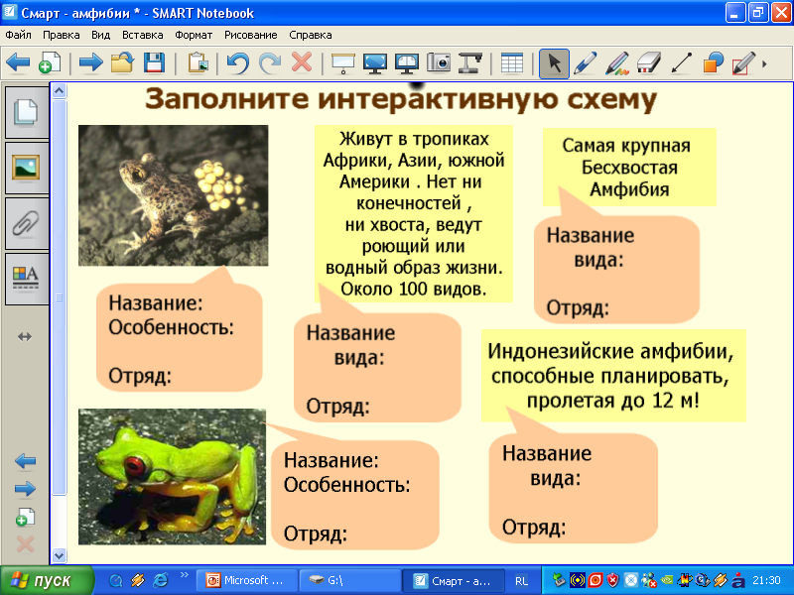Open the screen capture camera tool
The height and width of the screenshot is (595, 794).
pyautogui.click(x=439, y=63)
